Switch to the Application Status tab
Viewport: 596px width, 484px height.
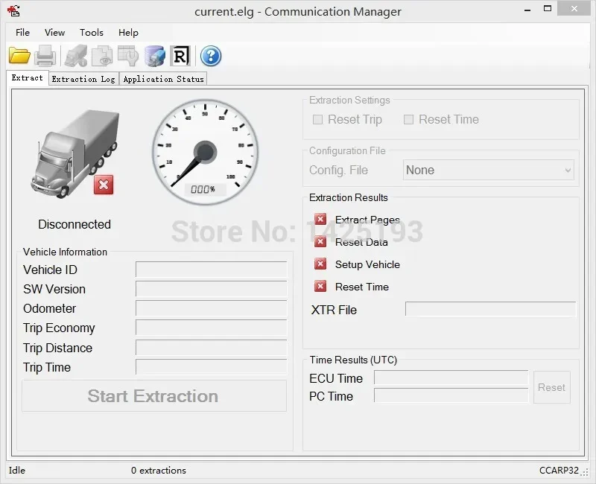(163, 78)
